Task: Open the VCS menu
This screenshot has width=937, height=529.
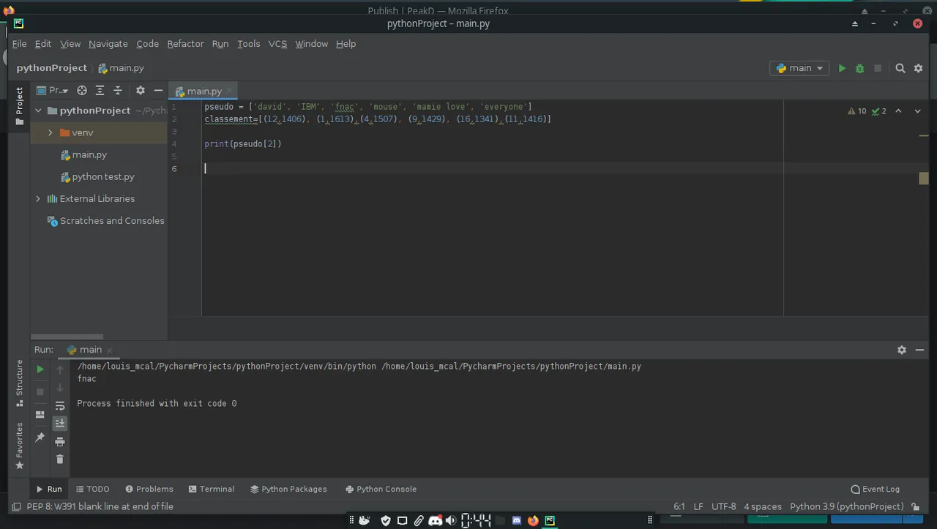Action: click(x=277, y=44)
